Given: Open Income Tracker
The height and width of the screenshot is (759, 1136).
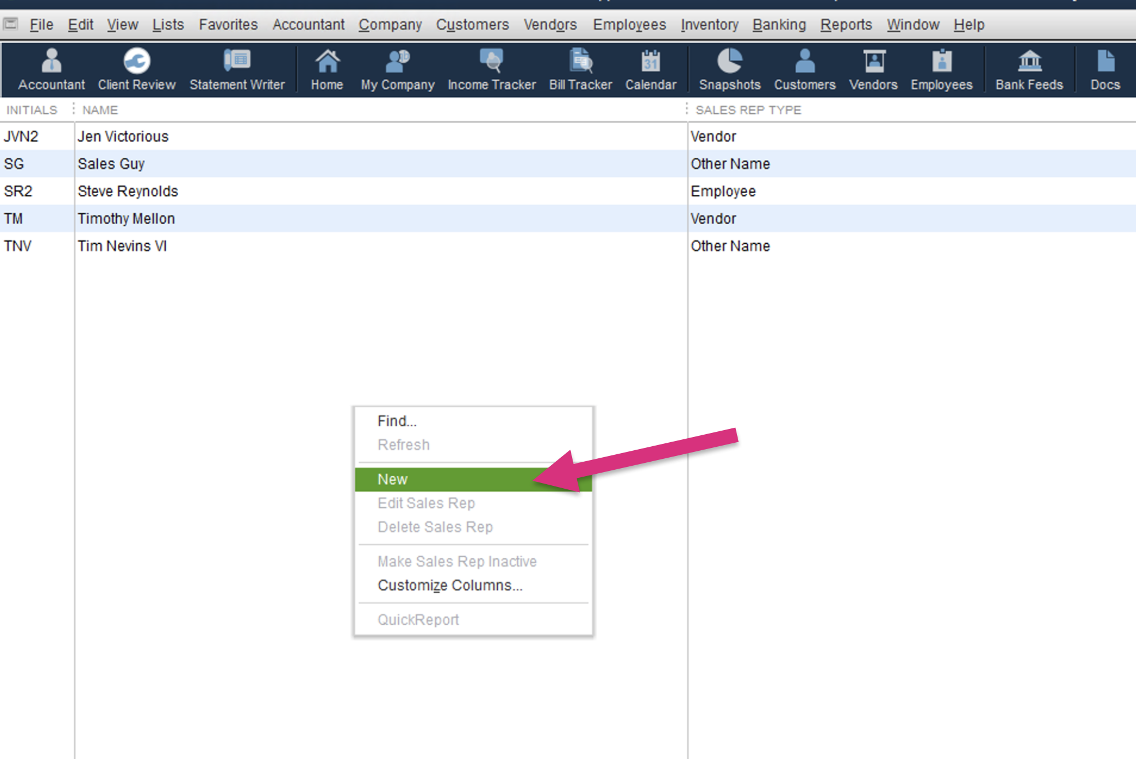Looking at the screenshot, I should coord(492,69).
